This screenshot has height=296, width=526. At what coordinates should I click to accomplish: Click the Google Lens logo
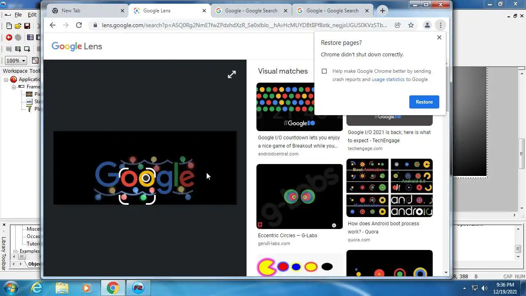point(77,46)
